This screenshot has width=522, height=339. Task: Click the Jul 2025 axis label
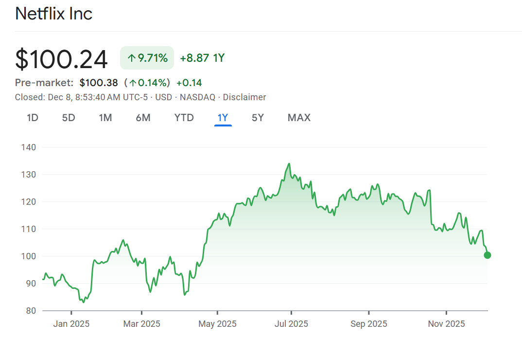click(x=291, y=324)
